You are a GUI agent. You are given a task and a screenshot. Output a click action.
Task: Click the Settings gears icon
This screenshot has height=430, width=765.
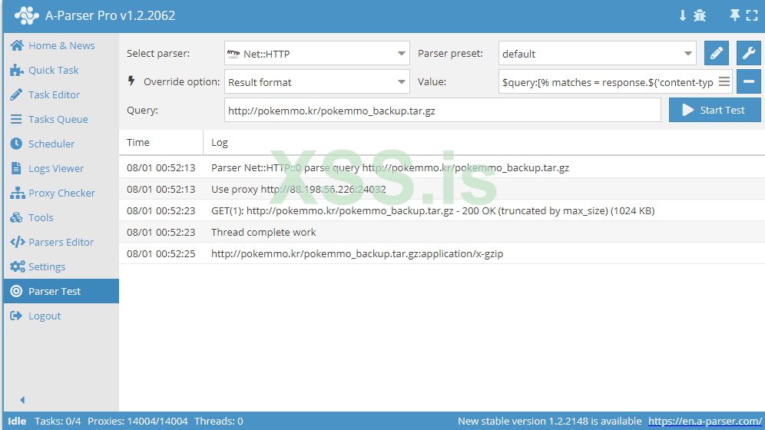[17, 266]
